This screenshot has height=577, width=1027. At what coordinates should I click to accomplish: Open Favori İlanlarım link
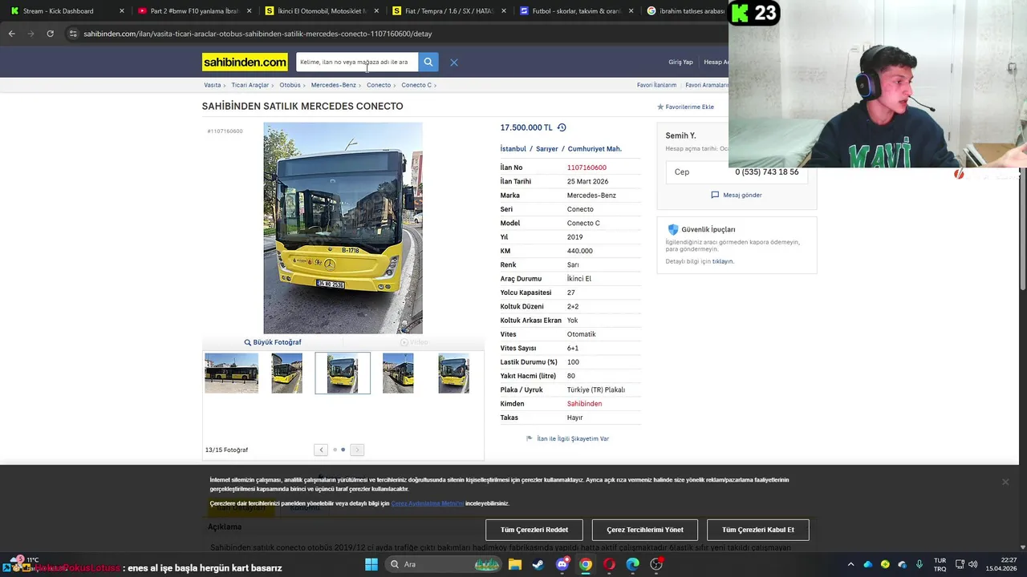[x=656, y=85]
